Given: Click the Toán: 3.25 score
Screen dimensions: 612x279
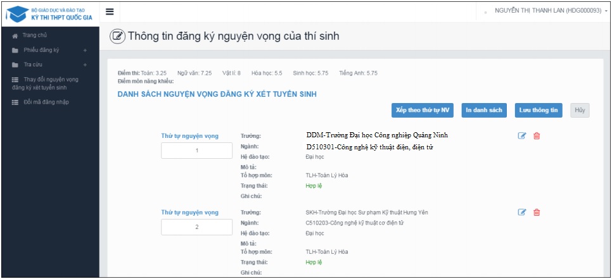Looking at the screenshot, I should click(x=154, y=73).
